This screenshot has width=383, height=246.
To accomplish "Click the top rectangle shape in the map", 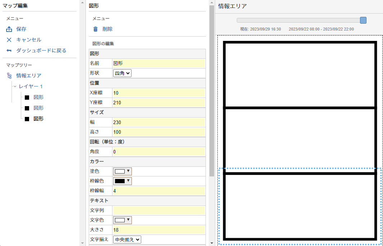I will [x=300, y=74].
